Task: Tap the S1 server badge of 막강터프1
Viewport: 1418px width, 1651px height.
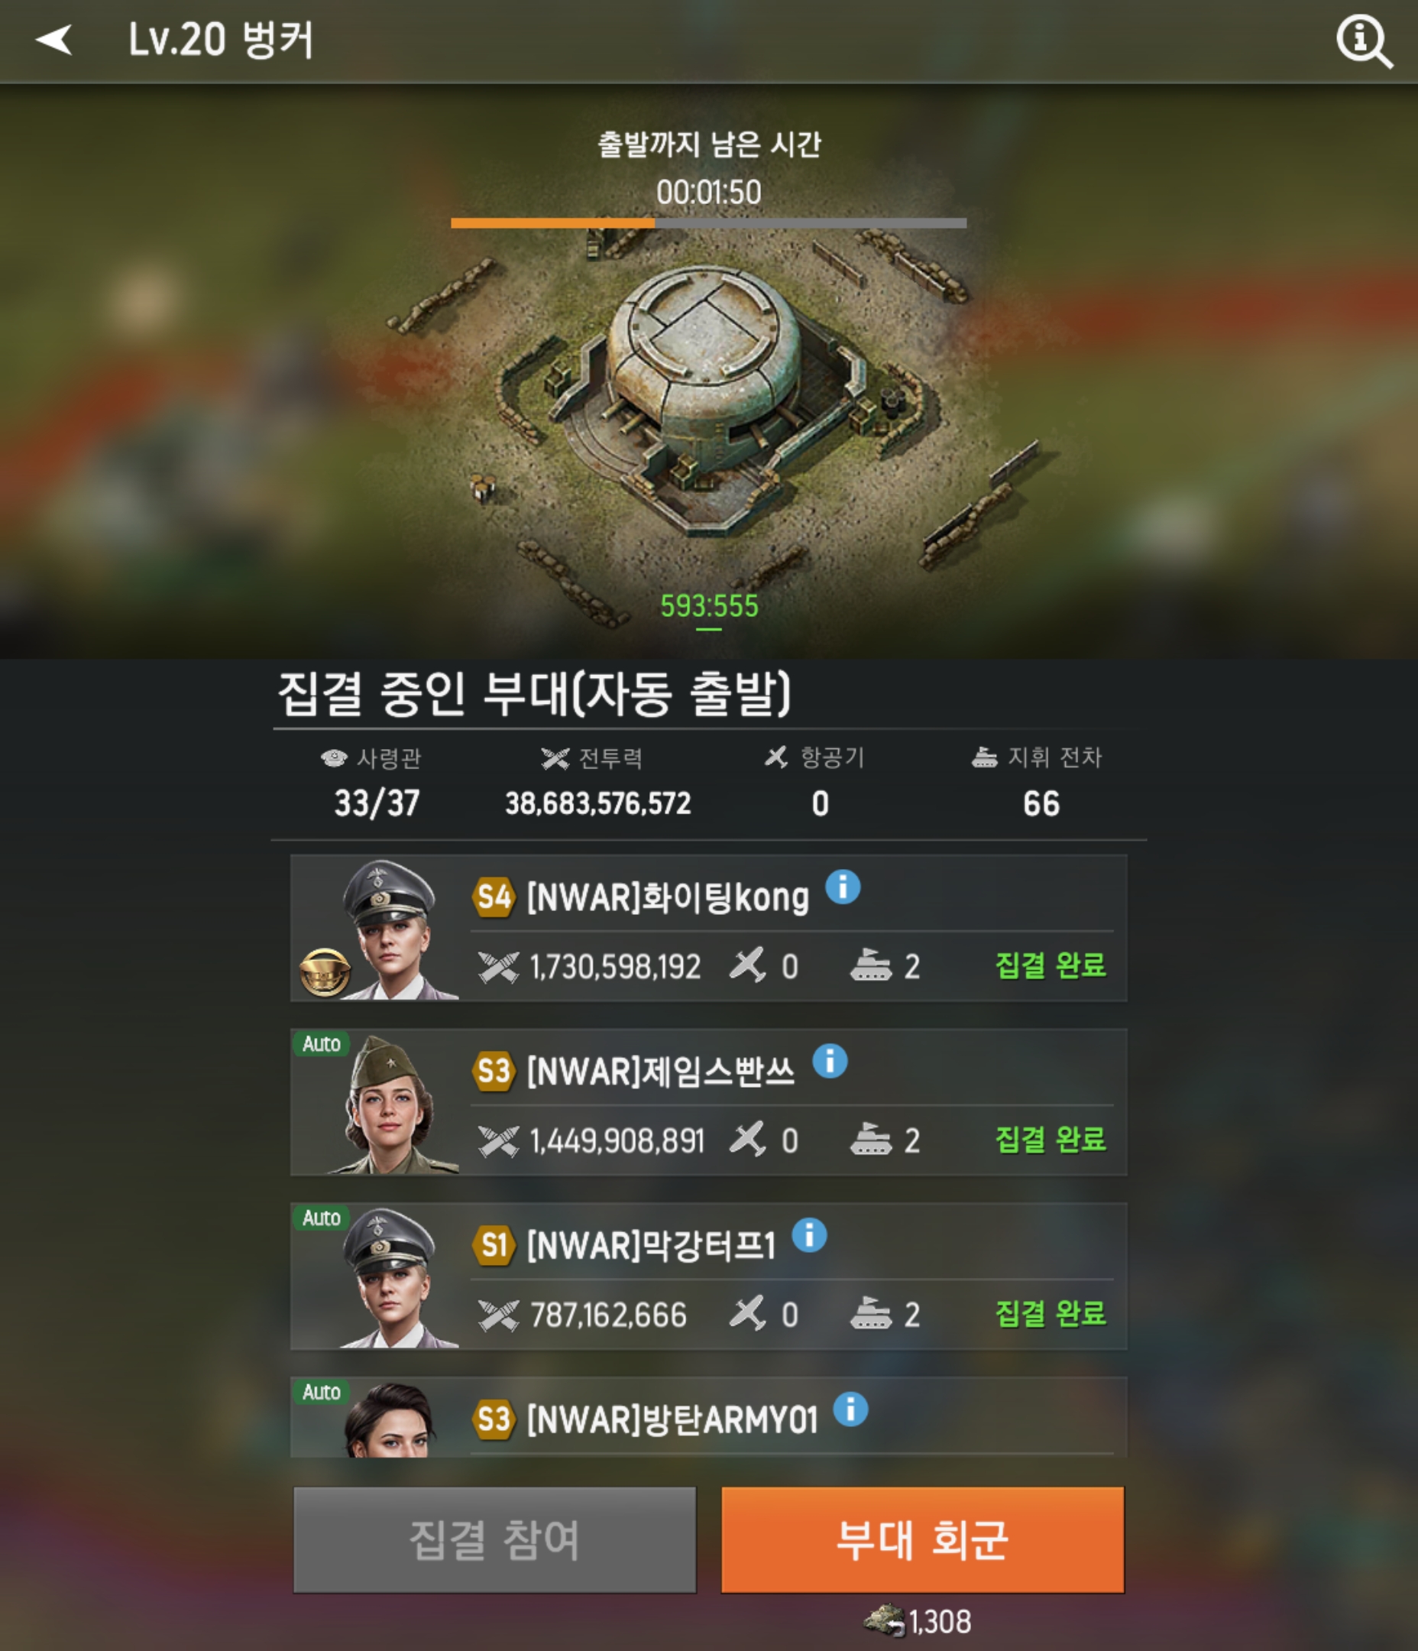Action: [494, 1246]
